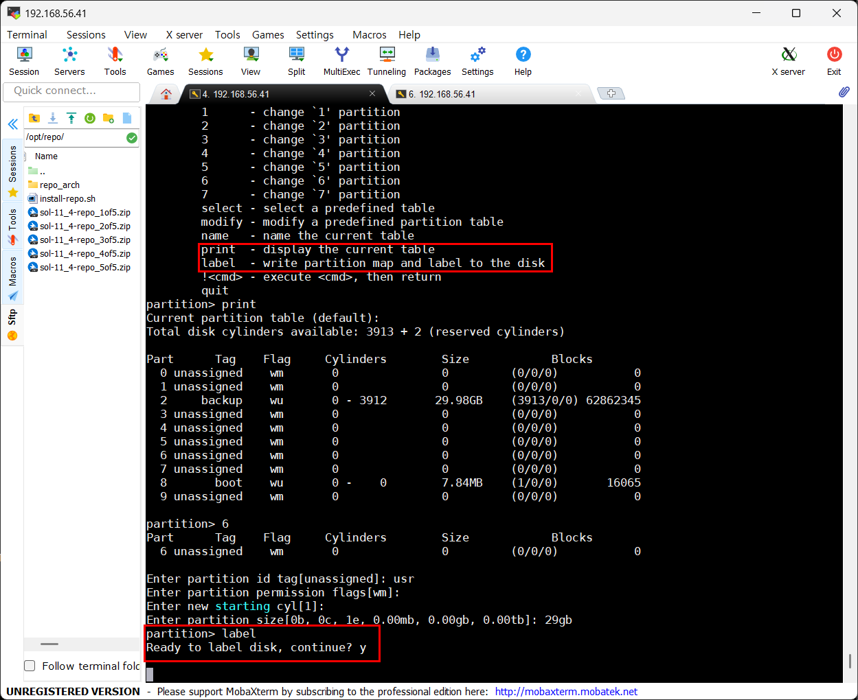Close the tab 4. 192.168.56.41
858x700 pixels.
point(372,93)
